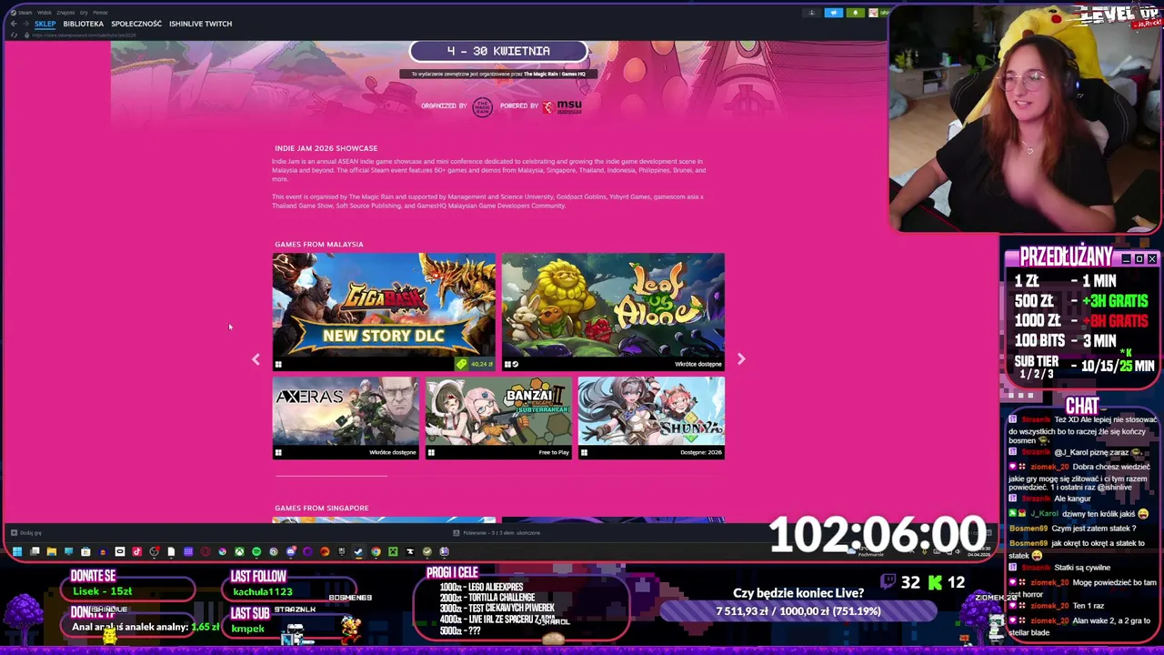
Task: Click the Windows platform icon on Banzai card
Action: coord(431,452)
